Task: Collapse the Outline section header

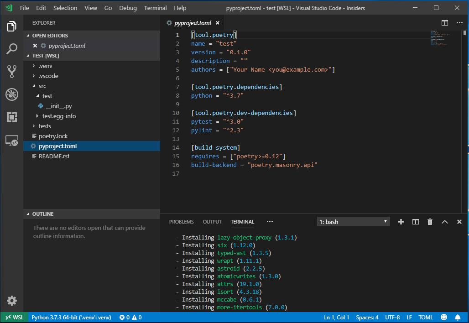Action: pyautogui.click(x=43, y=214)
